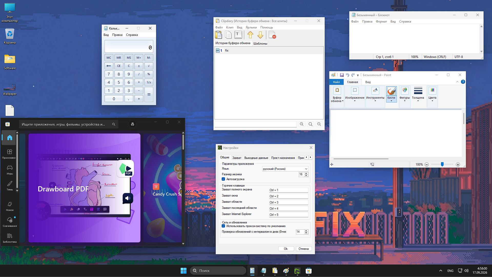Viewport: 492px width, 277px height.
Task: Click the Отмена button in Настройки
Action: (303, 249)
